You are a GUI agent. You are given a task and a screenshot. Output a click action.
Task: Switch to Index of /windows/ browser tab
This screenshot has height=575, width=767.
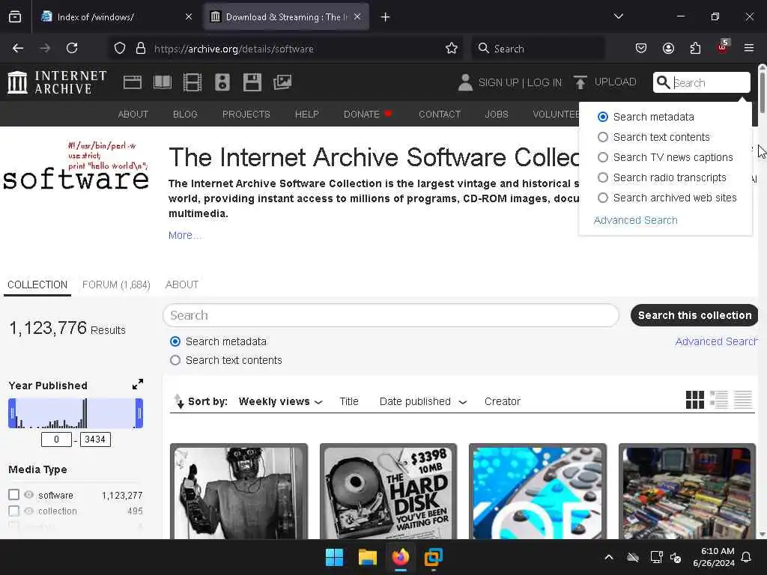click(116, 17)
